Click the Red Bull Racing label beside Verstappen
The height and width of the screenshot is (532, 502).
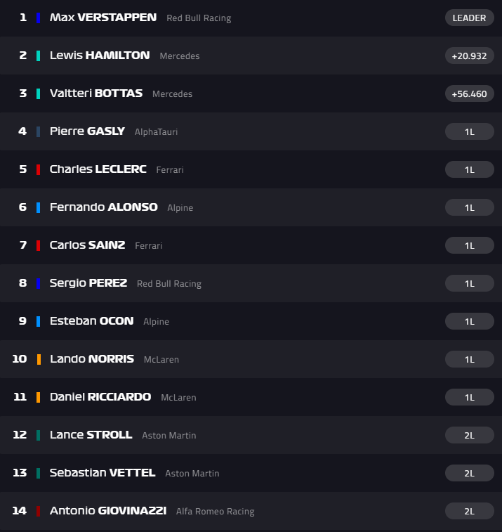click(199, 18)
